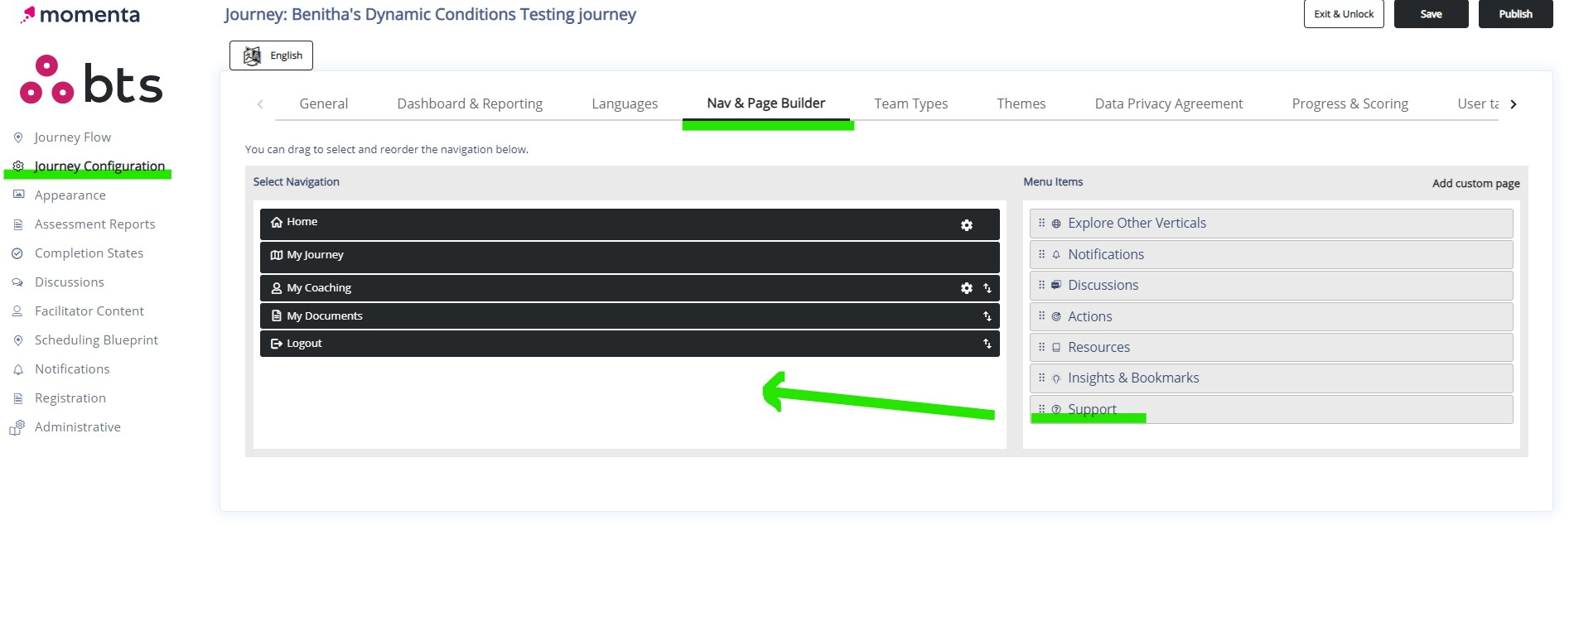Open Scheduling Blueprint in the sidebar
The height and width of the screenshot is (626, 1574).
tap(97, 340)
